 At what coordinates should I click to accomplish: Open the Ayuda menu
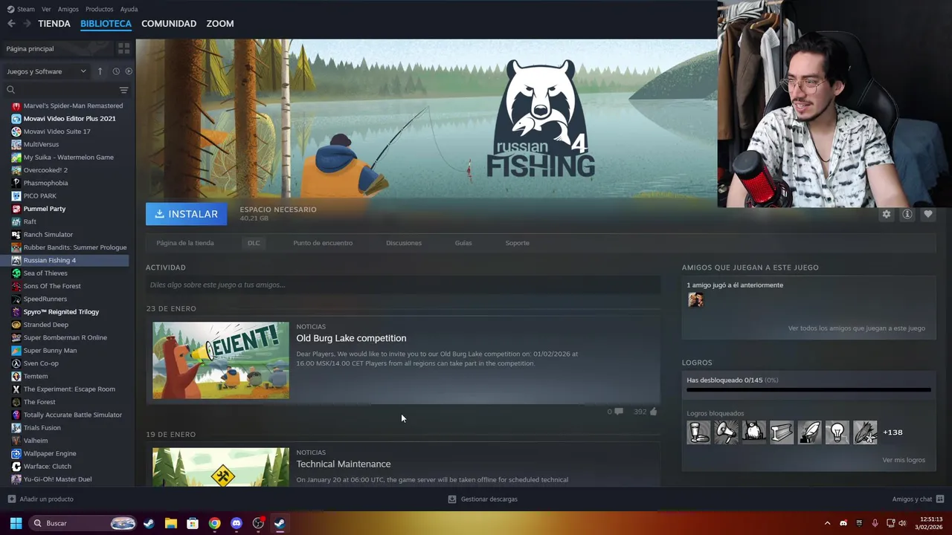(129, 9)
